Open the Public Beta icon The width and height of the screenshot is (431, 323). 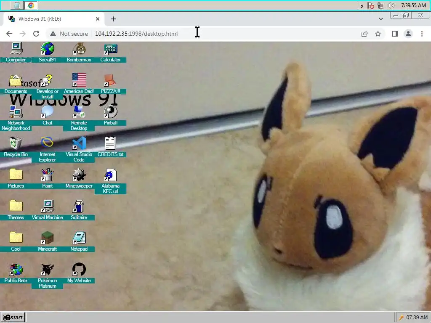pos(16,273)
